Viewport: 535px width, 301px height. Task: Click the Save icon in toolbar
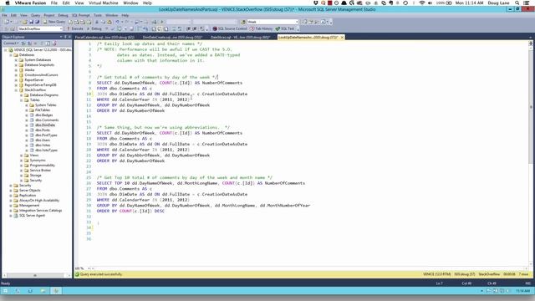tap(31, 22)
